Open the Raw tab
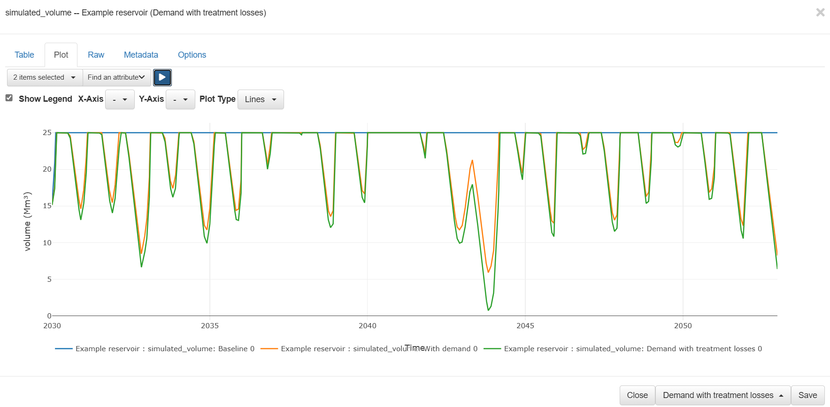This screenshot has width=830, height=407. click(96, 55)
